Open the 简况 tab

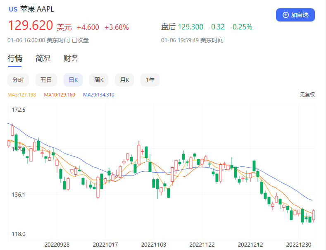point(43,58)
